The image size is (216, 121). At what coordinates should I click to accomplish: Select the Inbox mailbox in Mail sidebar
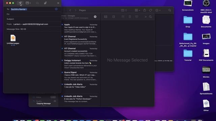point(44,97)
